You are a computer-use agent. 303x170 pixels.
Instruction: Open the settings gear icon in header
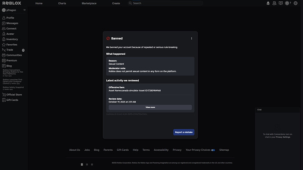click(x=296, y=3)
